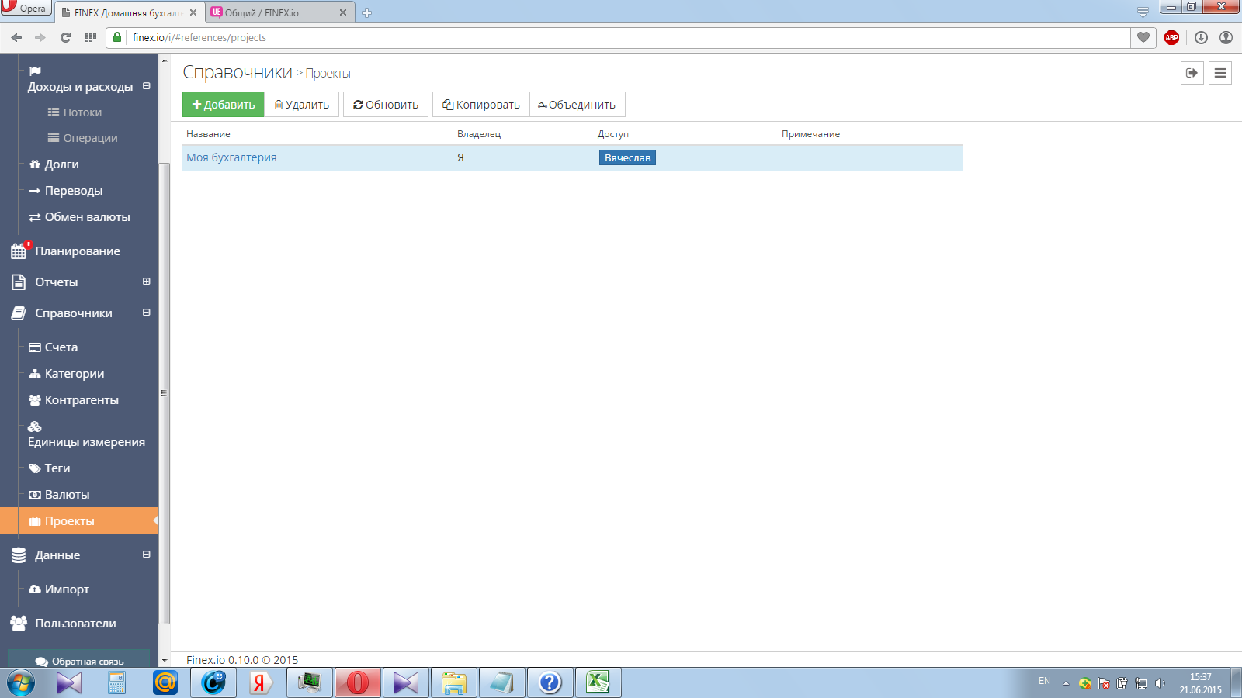Click the Доходы и расходы flag icon
Viewport: 1242px width, 698px height.
coord(35,71)
